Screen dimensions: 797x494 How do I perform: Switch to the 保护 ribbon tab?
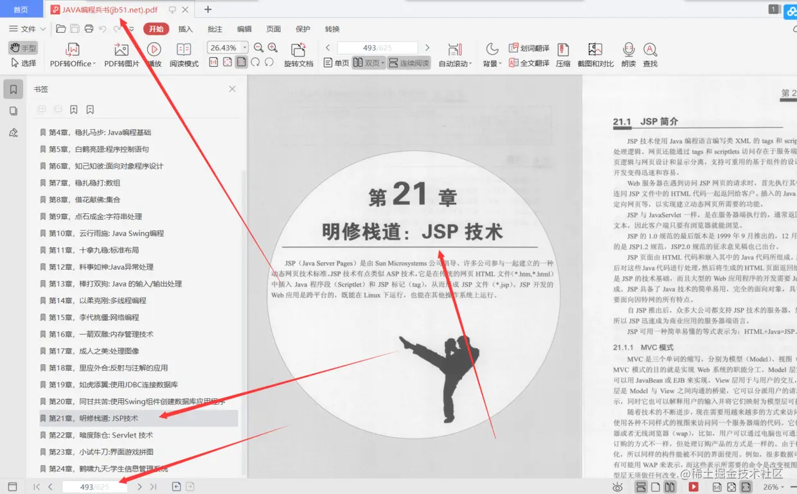tap(303, 29)
